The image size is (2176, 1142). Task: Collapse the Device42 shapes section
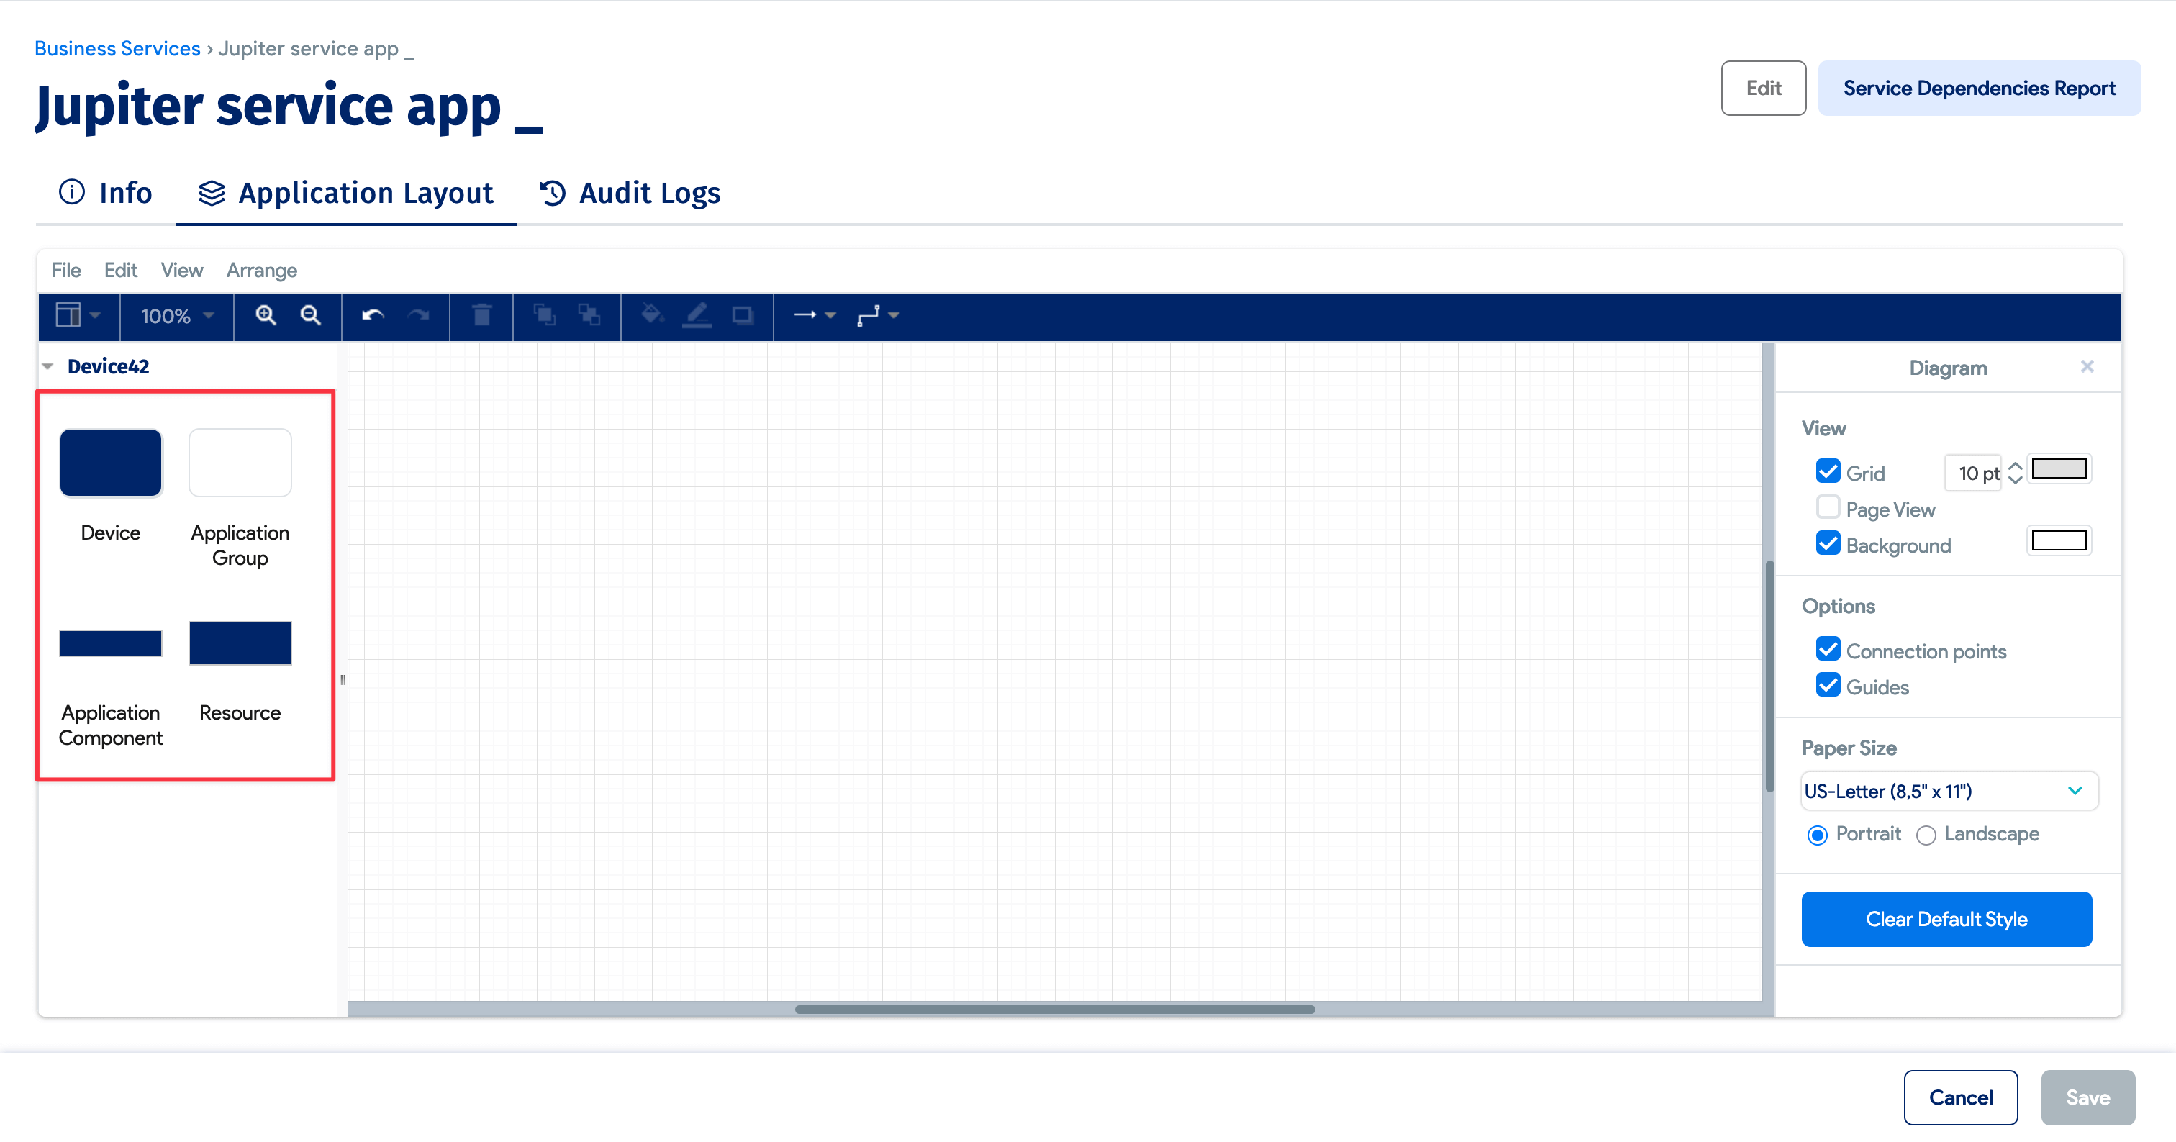point(48,366)
